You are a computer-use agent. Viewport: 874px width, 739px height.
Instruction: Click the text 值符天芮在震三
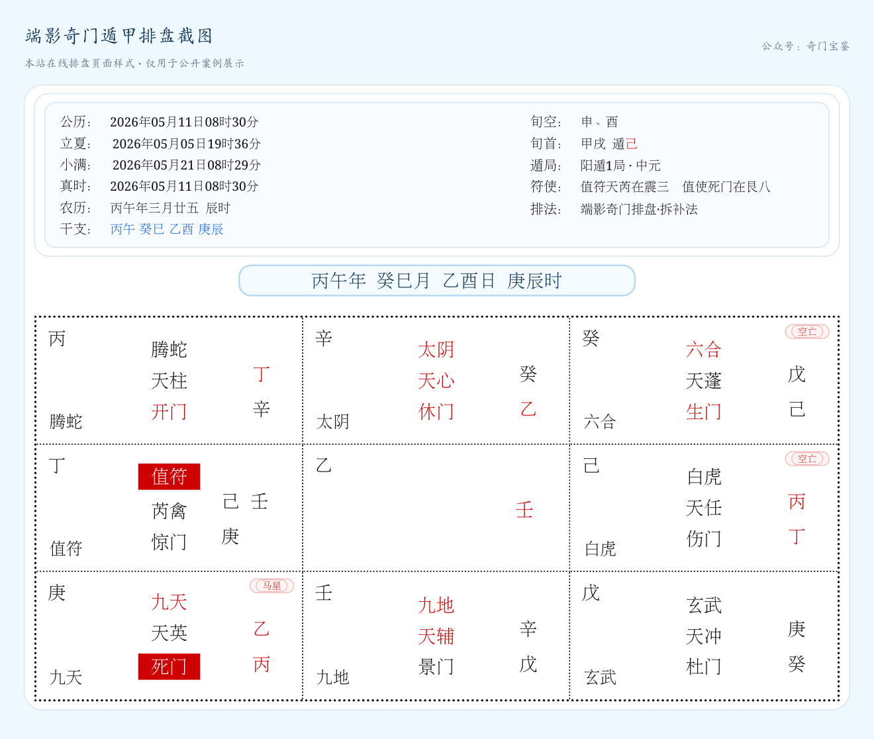[x=624, y=187]
